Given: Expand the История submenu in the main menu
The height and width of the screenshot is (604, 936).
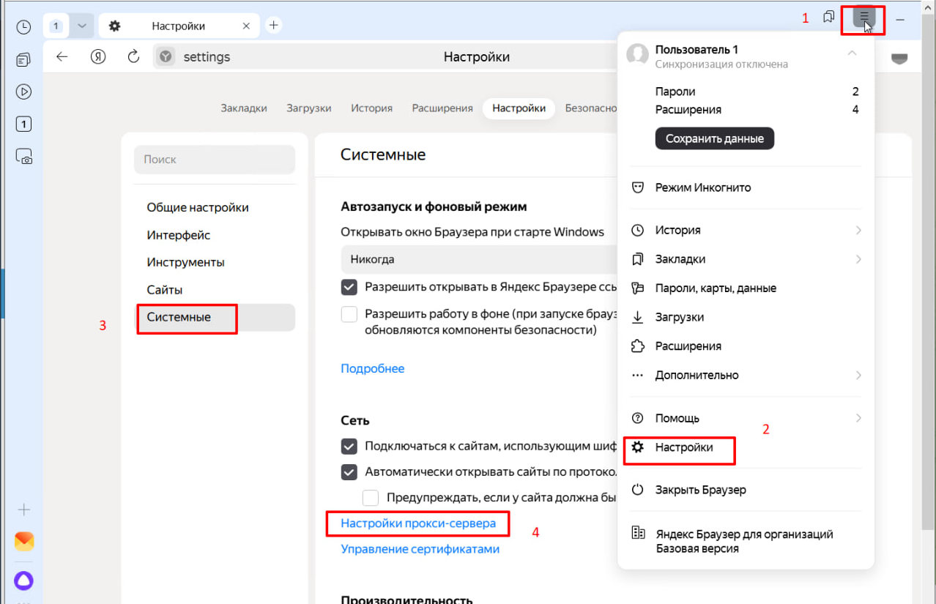Looking at the screenshot, I should tap(858, 231).
